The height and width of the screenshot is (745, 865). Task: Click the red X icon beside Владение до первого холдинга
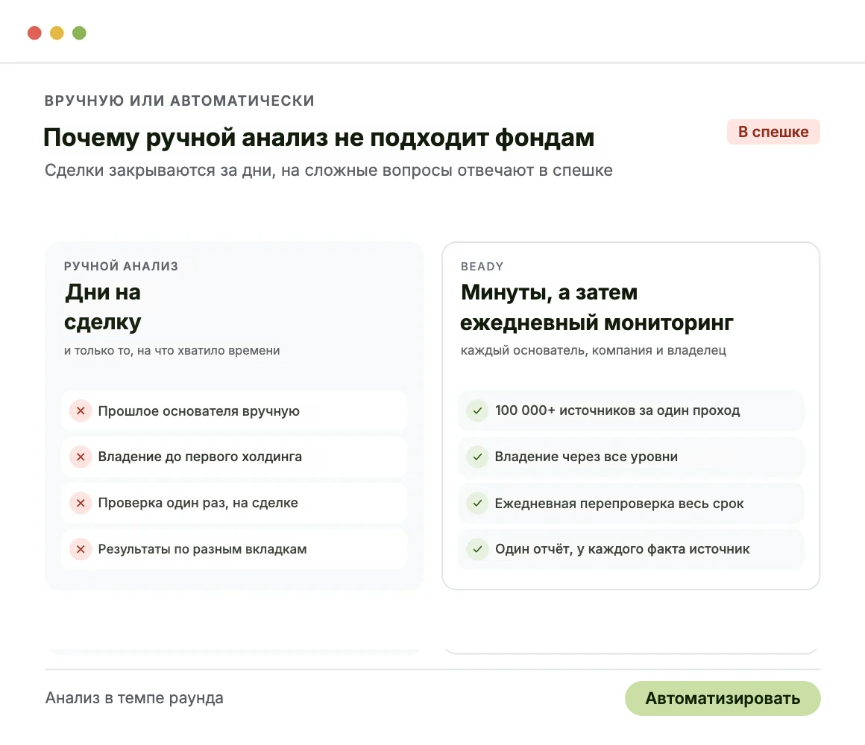[81, 457]
